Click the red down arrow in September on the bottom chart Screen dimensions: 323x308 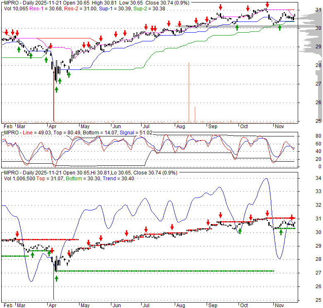220,215
